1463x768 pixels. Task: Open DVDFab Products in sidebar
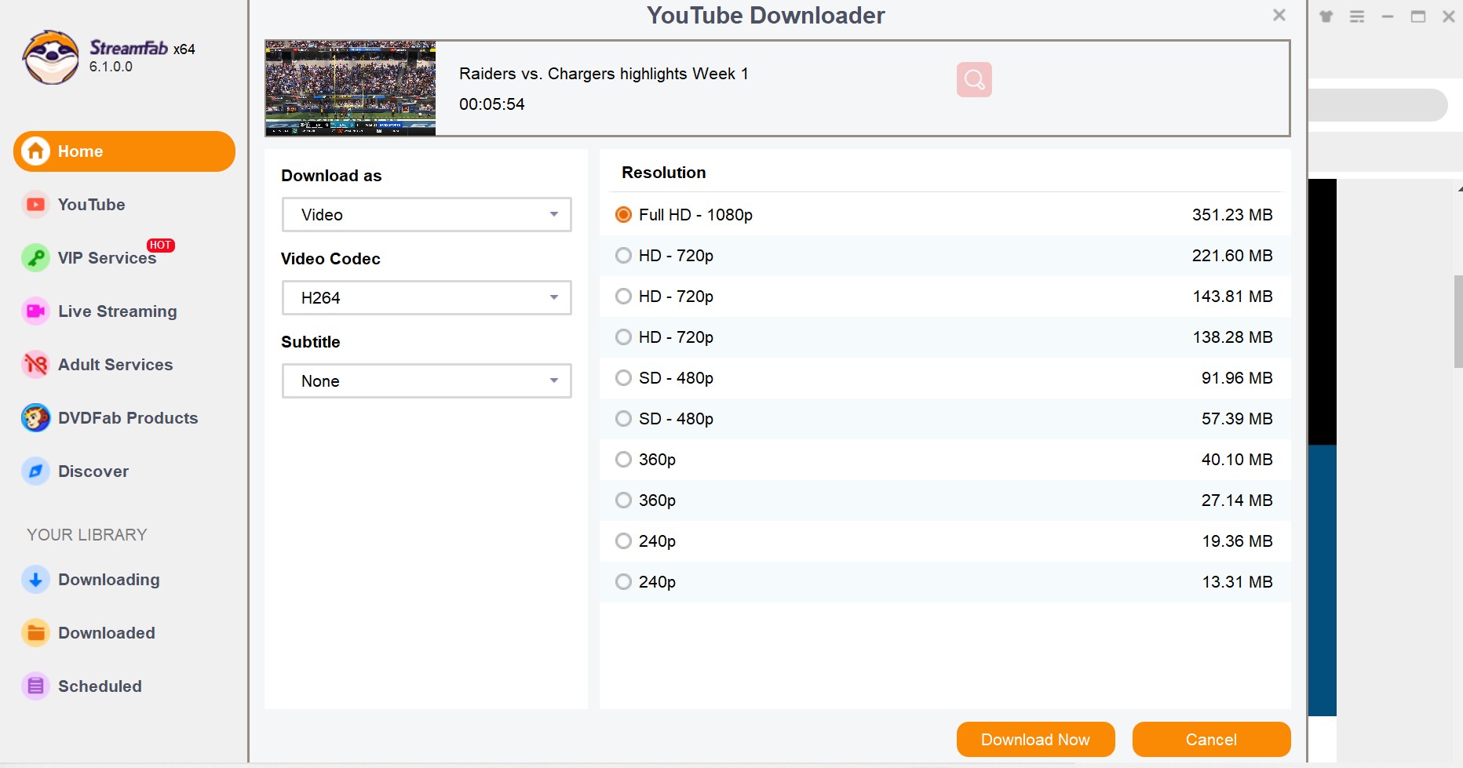click(x=128, y=418)
